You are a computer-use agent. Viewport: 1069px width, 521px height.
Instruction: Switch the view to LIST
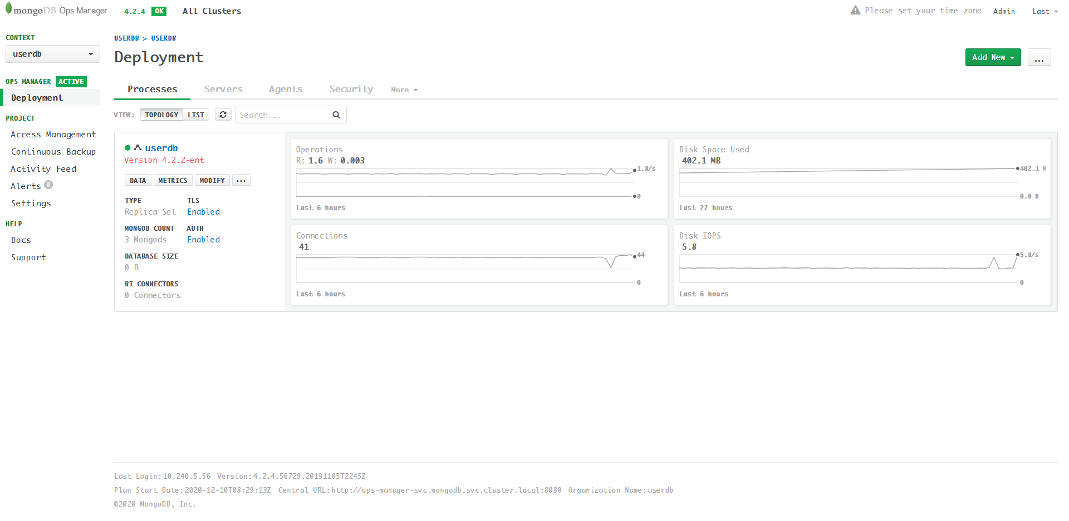[x=196, y=115]
